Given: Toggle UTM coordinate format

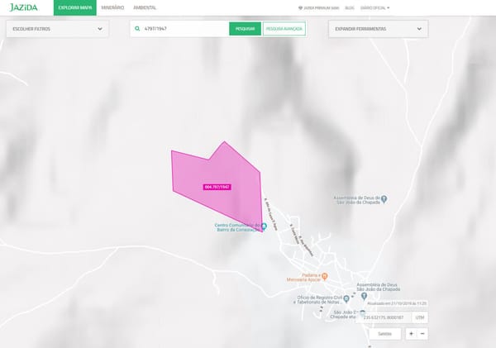Looking at the screenshot, I should (420, 317).
